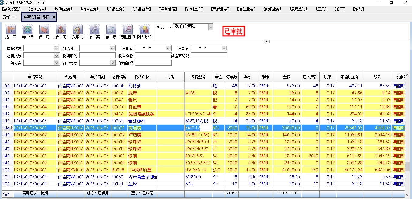Close the 导航 tab
The height and width of the screenshot is (199, 412).
tap(15, 17)
